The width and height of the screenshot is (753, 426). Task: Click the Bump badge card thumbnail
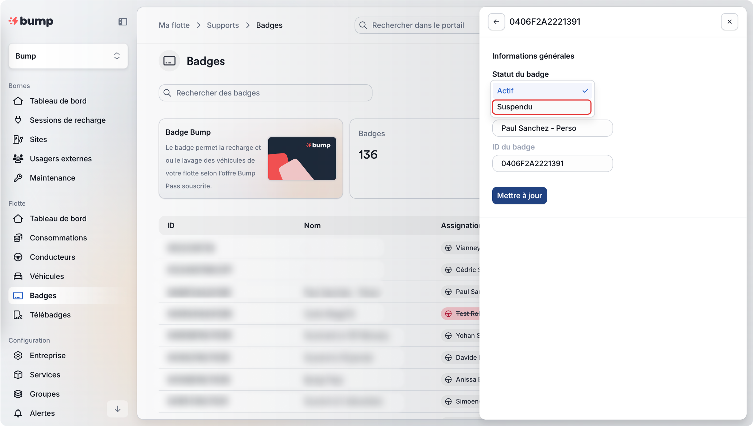click(x=302, y=158)
